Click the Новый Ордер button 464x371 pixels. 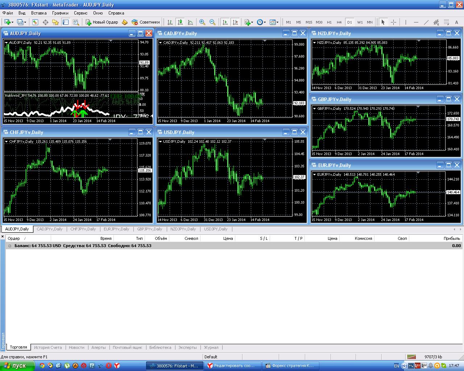[102, 22]
